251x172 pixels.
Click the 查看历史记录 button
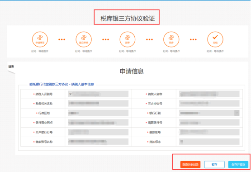click(x=190, y=164)
